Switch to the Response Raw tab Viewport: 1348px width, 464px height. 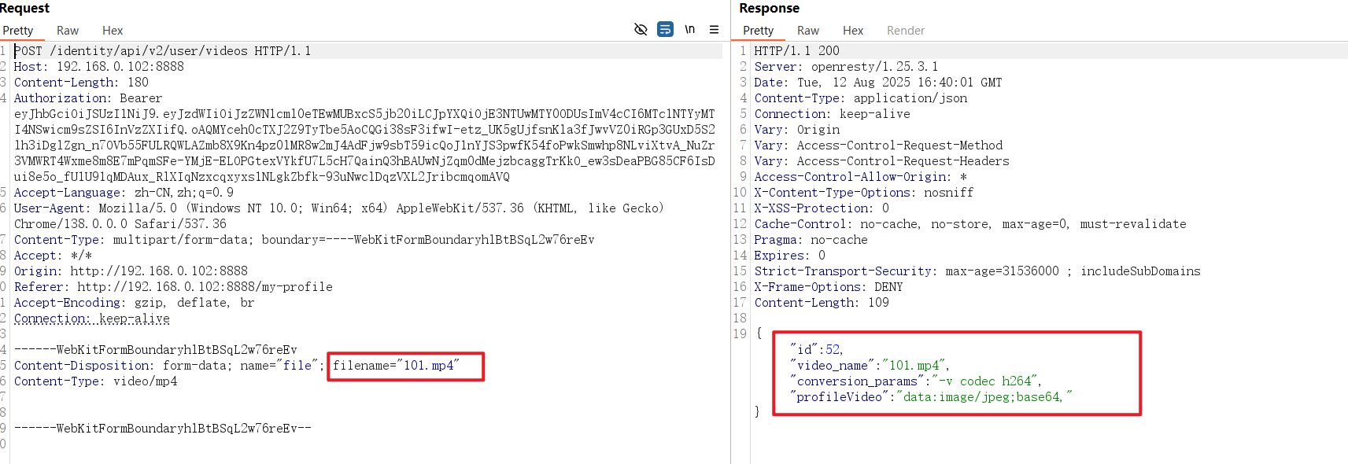tap(808, 31)
